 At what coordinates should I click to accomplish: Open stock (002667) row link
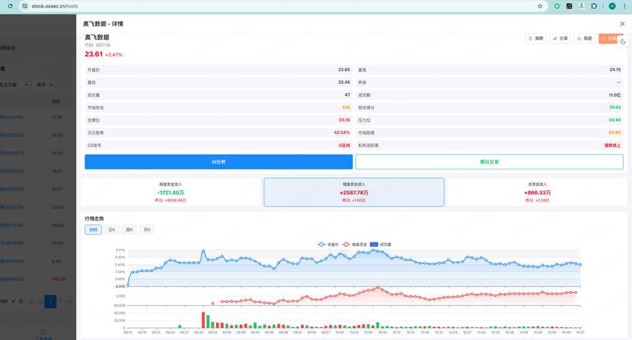pos(12,171)
